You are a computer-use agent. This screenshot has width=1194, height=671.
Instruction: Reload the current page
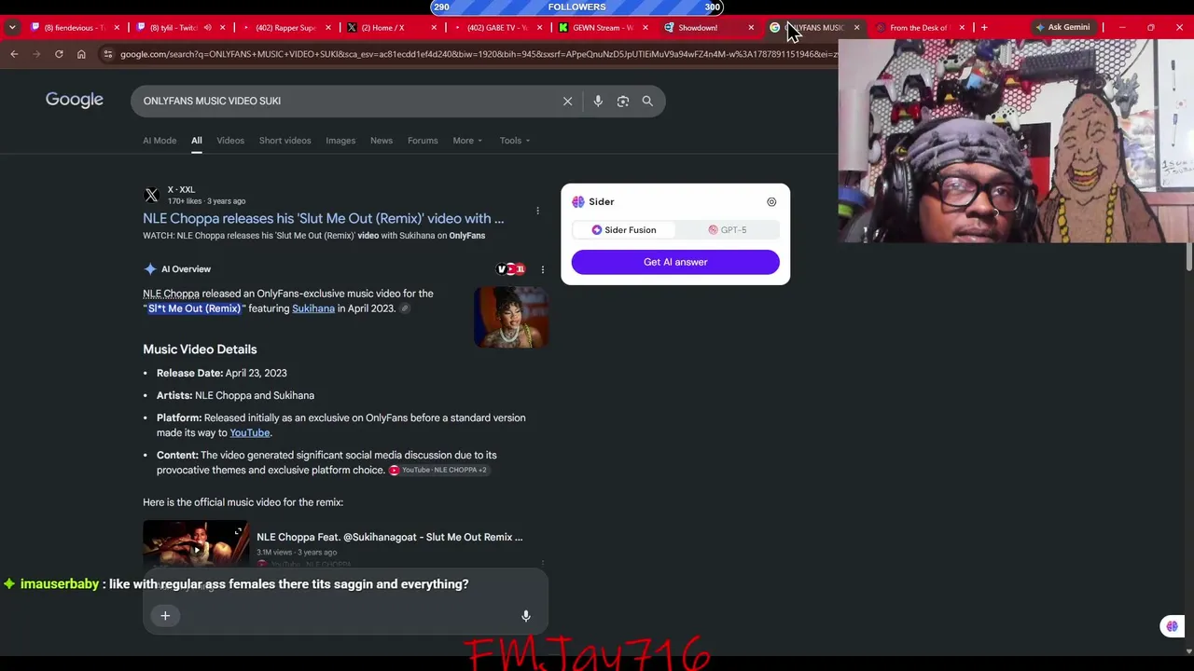pos(59,54)
